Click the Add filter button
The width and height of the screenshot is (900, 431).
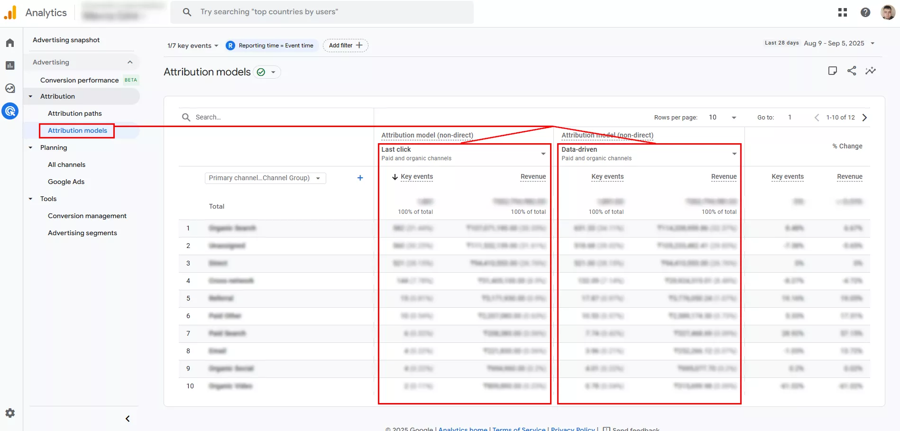tap(345, 46)
